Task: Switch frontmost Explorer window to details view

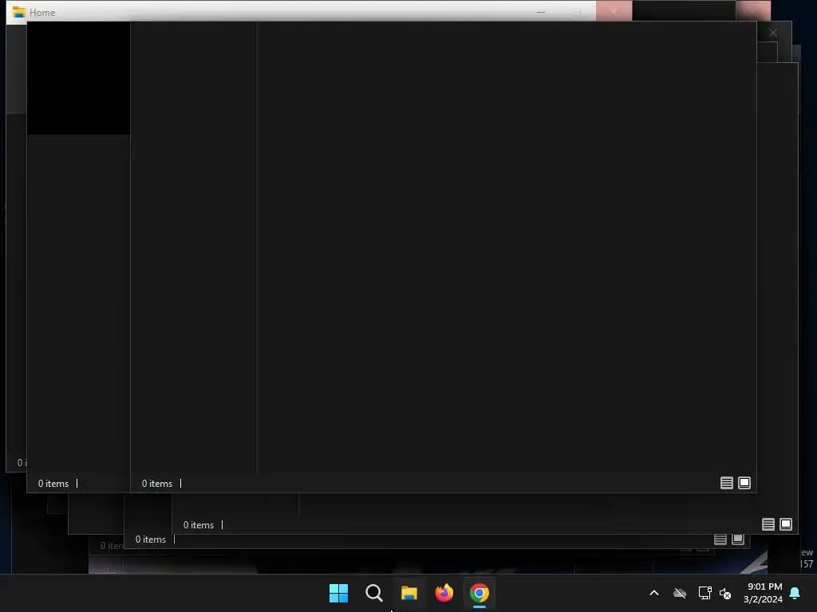Action: point(726,483)
